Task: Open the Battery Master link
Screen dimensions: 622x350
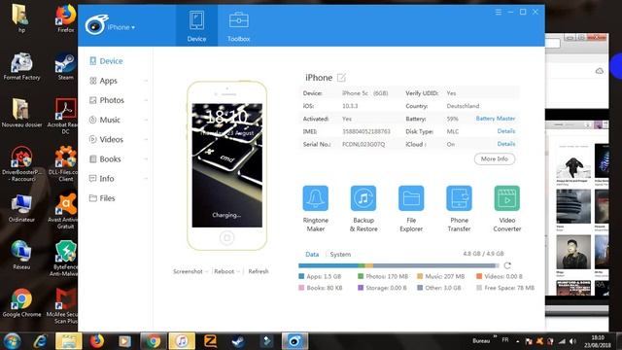Action: (x=496, y=119)
